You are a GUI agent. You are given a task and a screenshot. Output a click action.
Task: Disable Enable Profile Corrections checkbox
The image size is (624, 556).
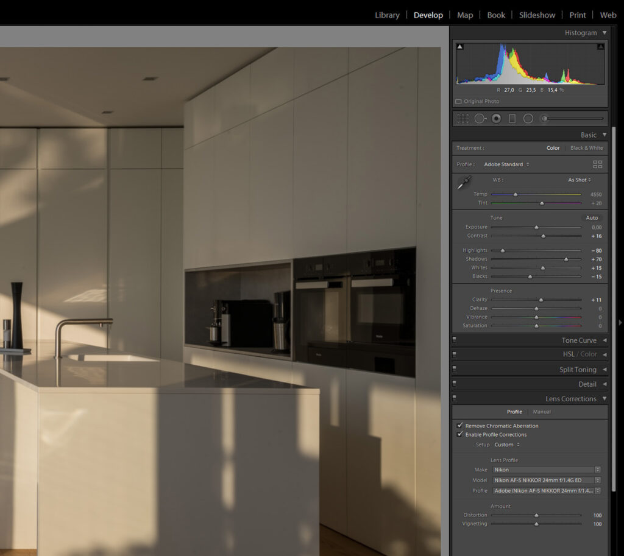tap(460, 434)
